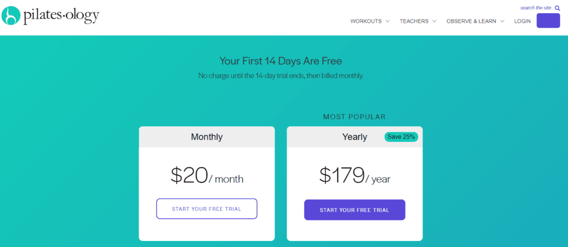
Task: Select the Yearly plan header
Action: pyautogui.click(x=354, y=137)
